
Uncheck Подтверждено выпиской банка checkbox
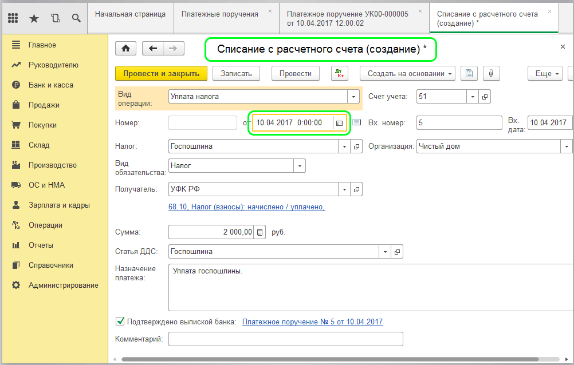tap(120, 321)
